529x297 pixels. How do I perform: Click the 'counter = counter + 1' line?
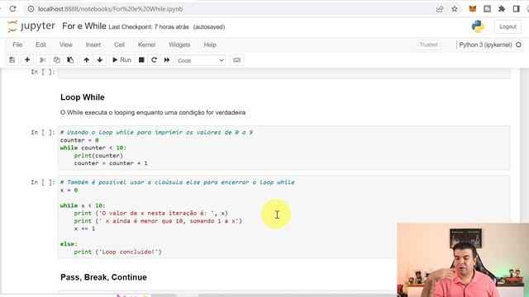(x=111, y=163)
